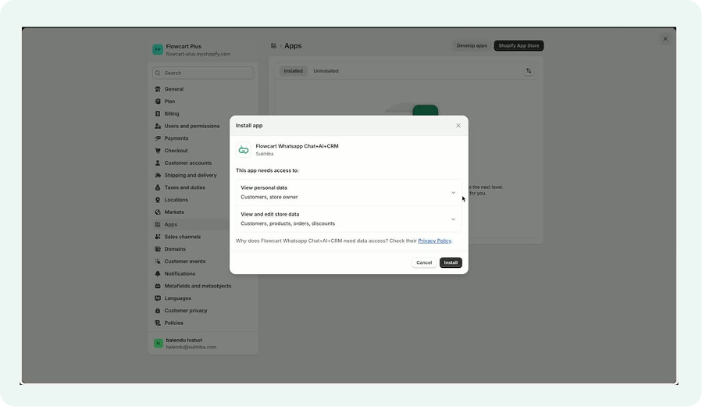Click the Plan icon in sidebar
The width and height of the screenshot is (702, 407).
pyautogui.click(x=158, y=102)
